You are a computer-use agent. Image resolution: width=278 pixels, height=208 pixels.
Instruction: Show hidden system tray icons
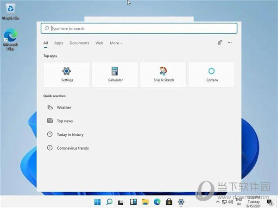(x=217, y=202)
